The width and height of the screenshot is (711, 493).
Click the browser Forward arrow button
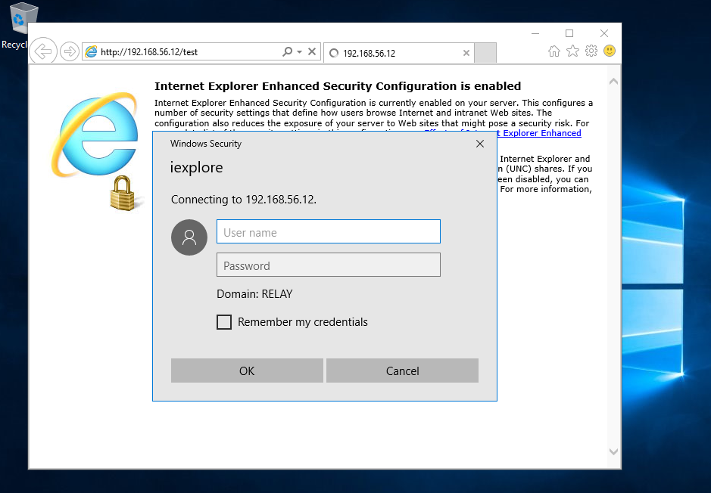(x=69, y=51)
